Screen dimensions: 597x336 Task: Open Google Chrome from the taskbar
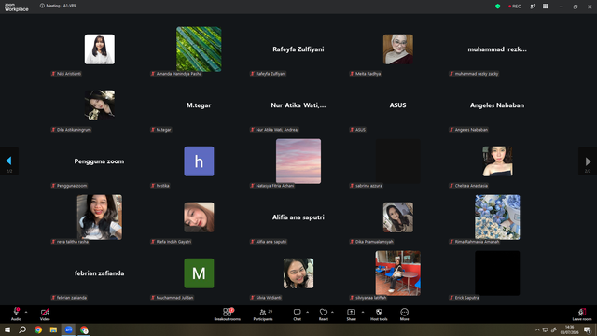[38, 329]
